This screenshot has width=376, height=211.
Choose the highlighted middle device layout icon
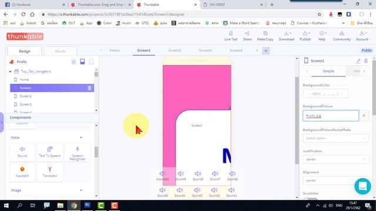(x=82, y=62)
